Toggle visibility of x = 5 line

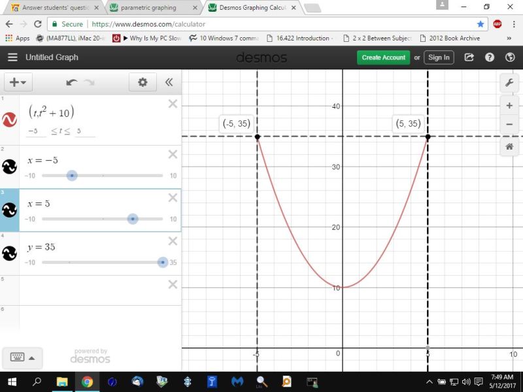pos(9,210)
